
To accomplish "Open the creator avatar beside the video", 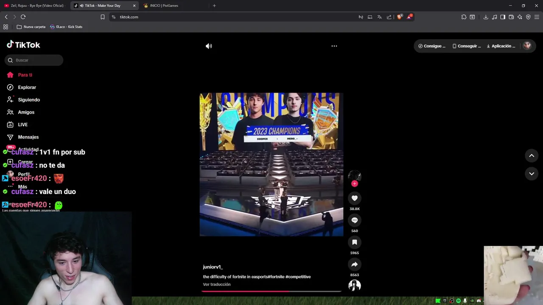I will tap(355, 176).
